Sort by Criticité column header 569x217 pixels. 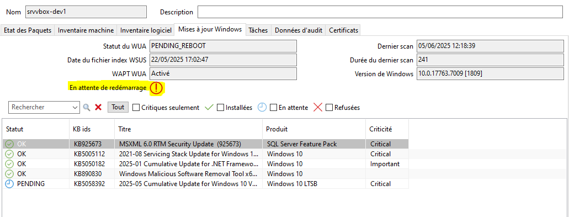387,129
